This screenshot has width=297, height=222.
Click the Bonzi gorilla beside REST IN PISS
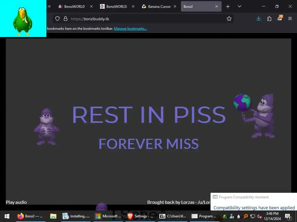click(x=46, y=127)
